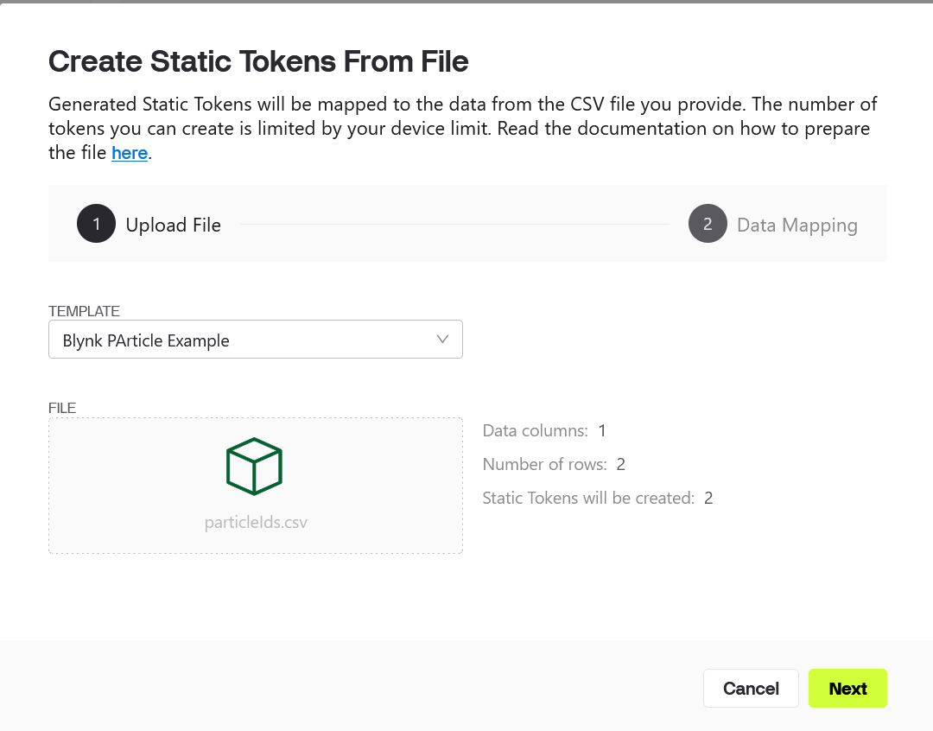Select the Upload File step label

pyautogui.click(x=173, y=225)
